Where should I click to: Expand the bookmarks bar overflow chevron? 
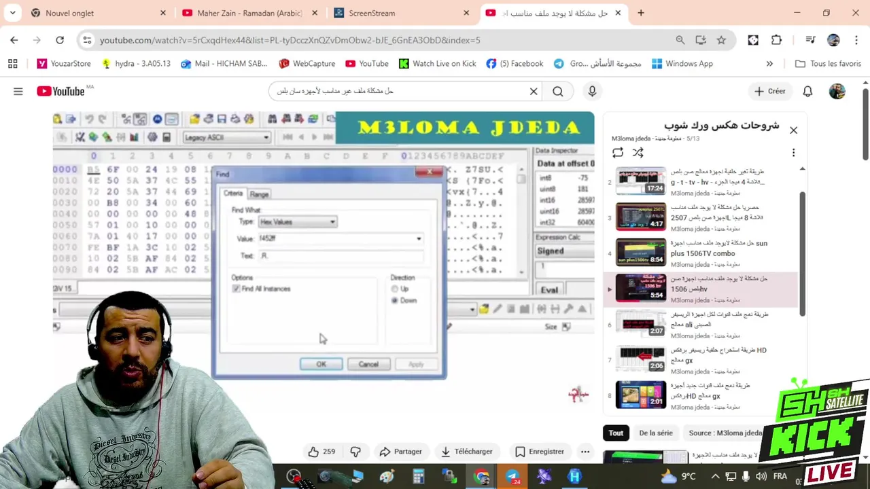(x=769, y=63)
